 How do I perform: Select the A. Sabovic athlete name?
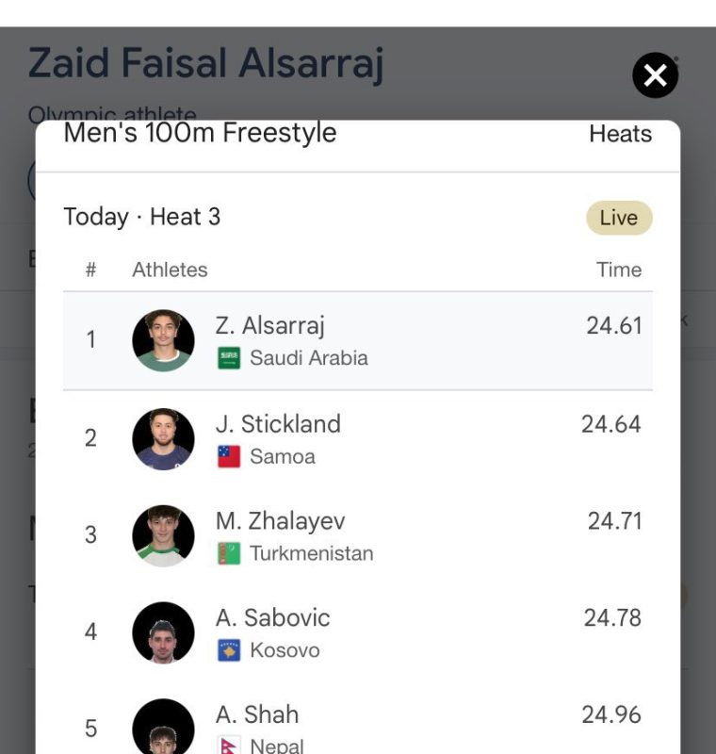pos(272,618)
